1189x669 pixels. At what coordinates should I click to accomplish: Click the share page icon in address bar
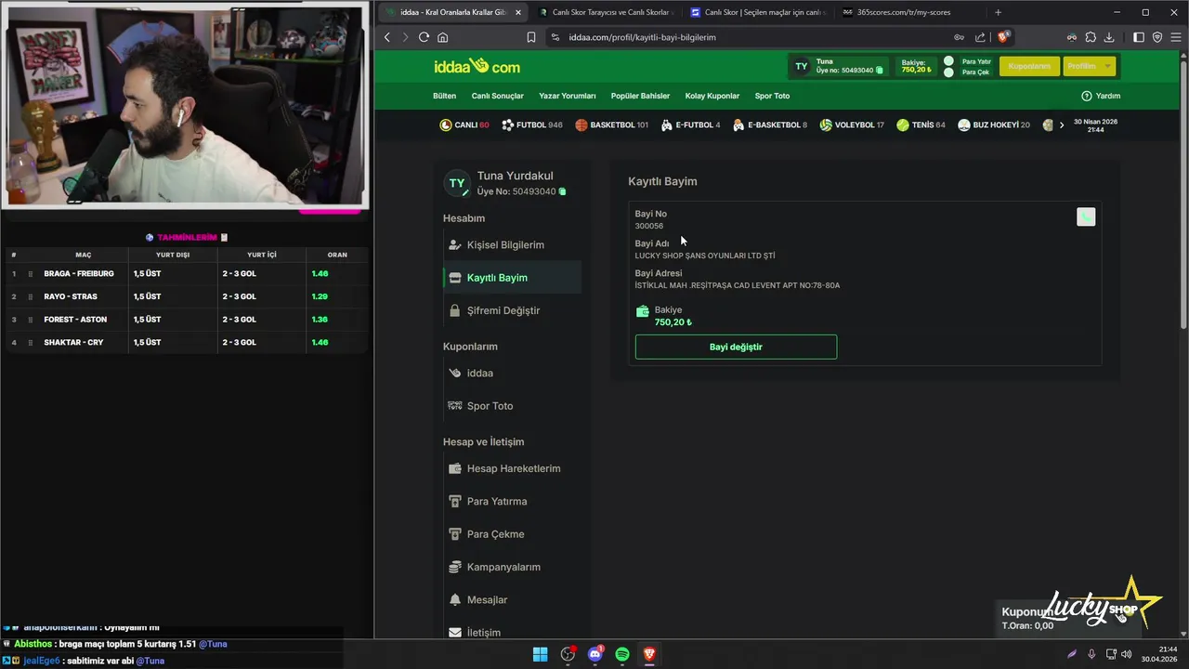tap(980, 37)
